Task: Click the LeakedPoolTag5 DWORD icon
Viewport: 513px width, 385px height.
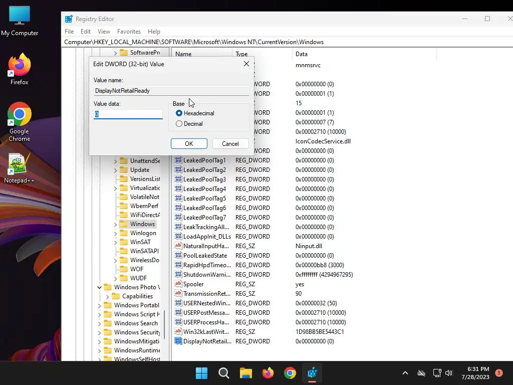Action: (178, 198)
